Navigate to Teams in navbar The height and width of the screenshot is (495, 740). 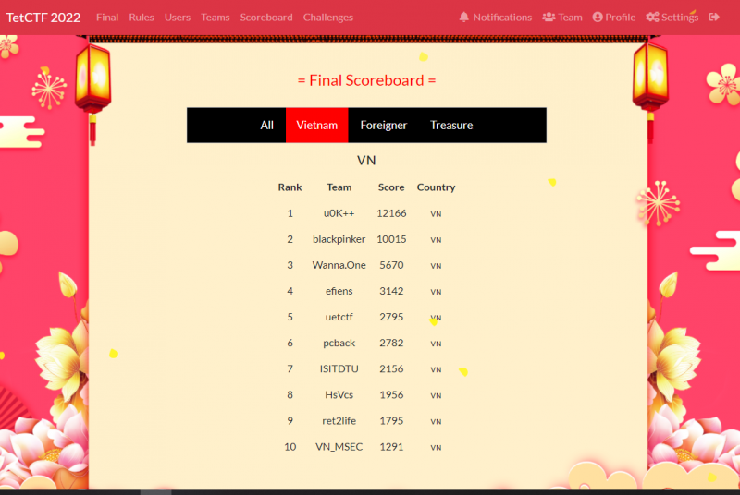[216, 18]
